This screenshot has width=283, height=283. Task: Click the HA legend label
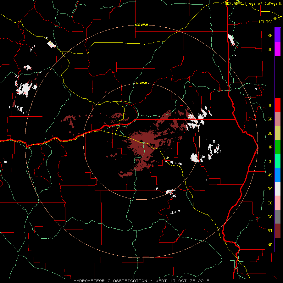tap(270, 105)
